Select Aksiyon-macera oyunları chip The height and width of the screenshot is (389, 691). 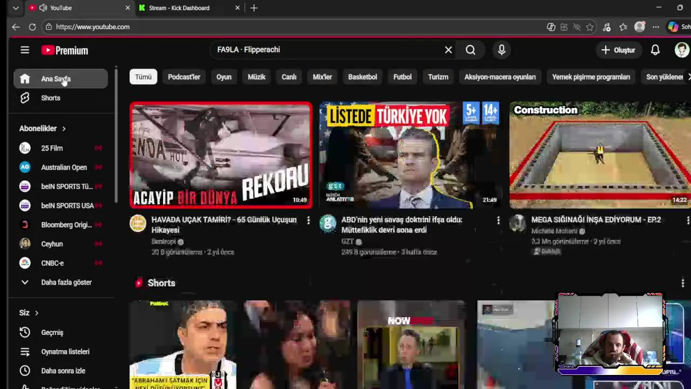[500, 77]
